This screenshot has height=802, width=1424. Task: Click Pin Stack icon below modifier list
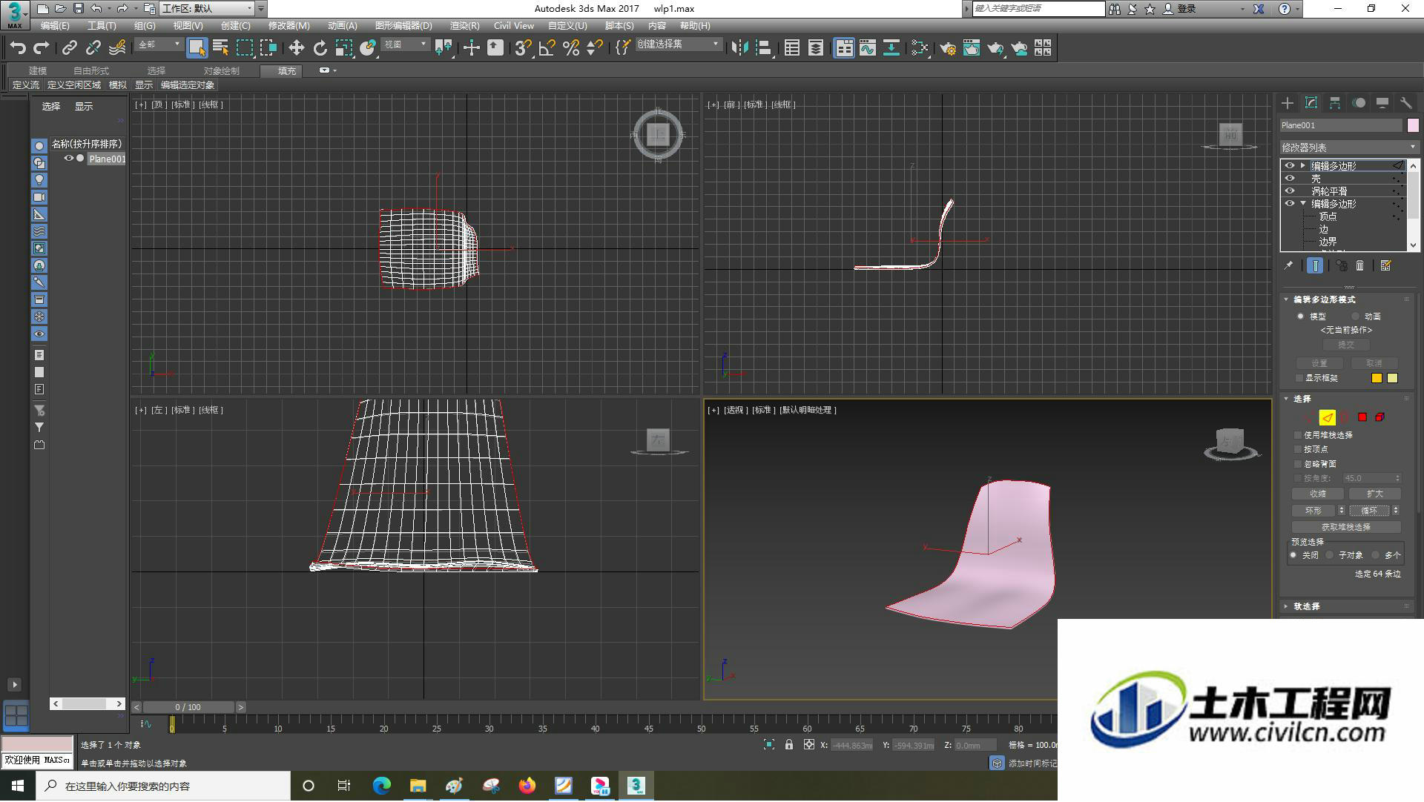pyautogui.click(x=1289, y=265)
